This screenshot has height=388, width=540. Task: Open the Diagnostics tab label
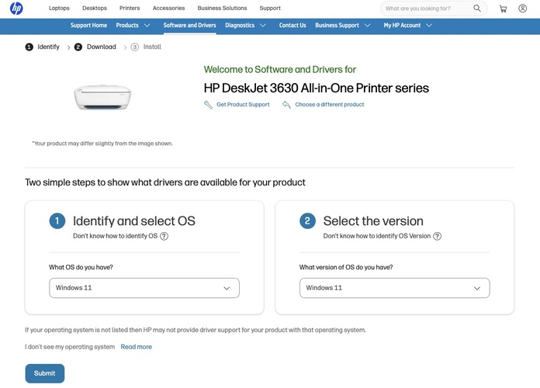240,26
